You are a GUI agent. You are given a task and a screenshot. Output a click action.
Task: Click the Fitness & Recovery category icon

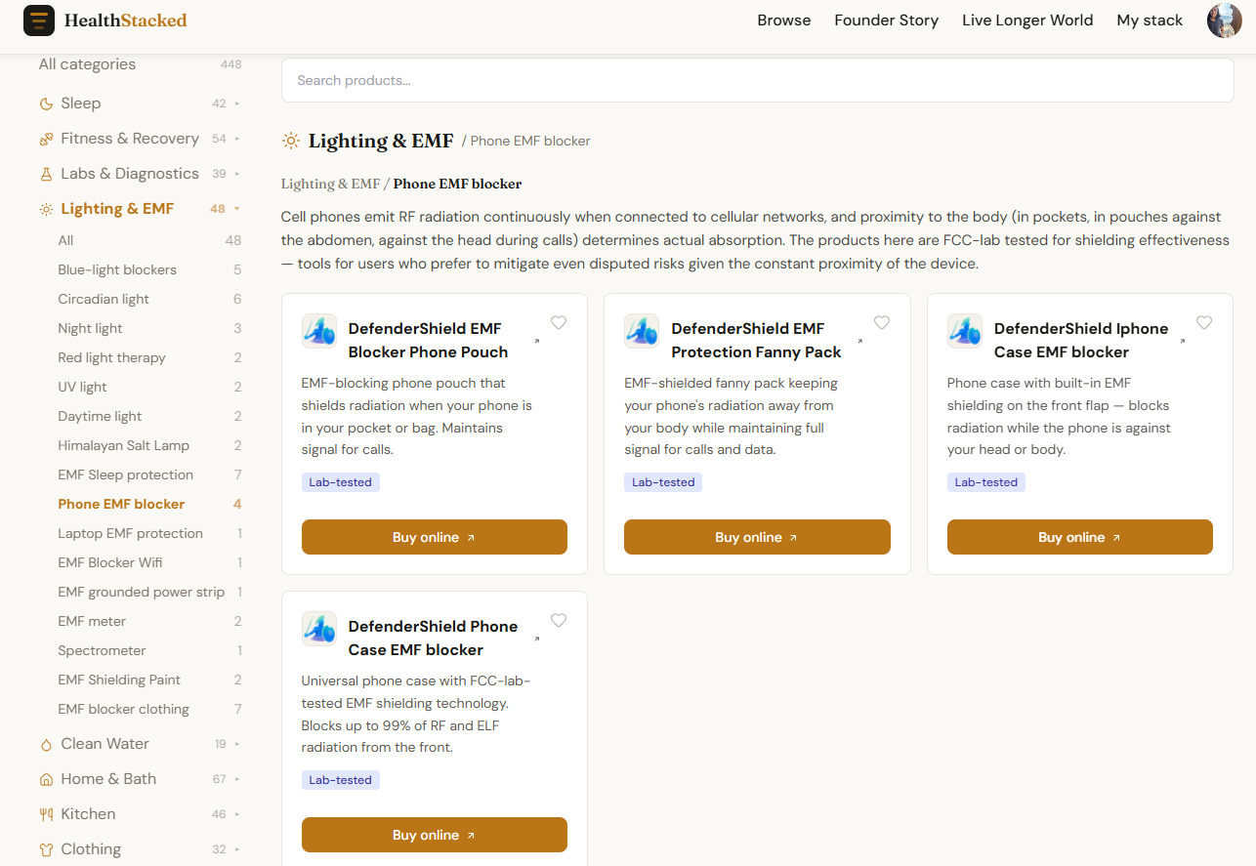(x=46, y=139)
